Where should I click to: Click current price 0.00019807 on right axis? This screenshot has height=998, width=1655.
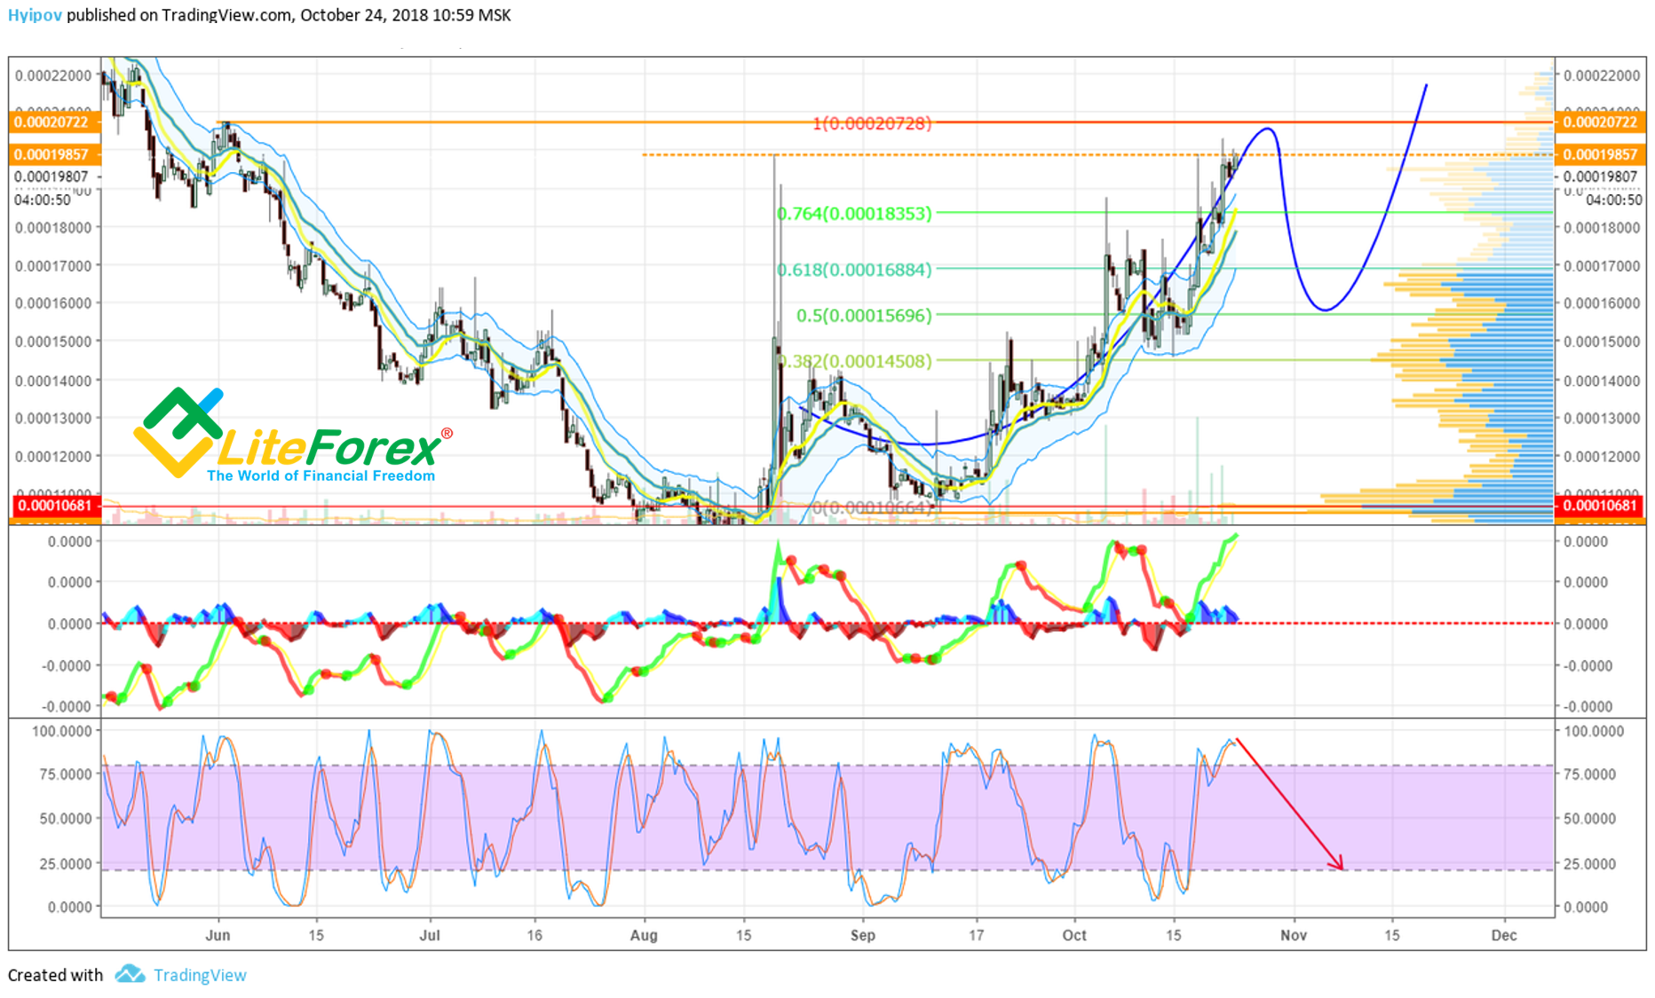coord(1600,177)
